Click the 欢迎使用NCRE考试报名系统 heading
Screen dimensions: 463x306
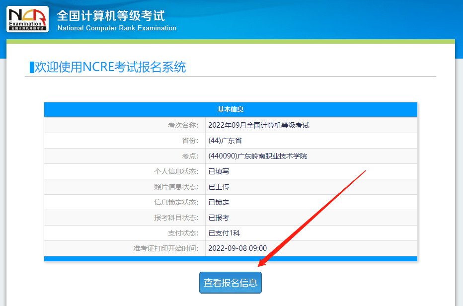pos(108,67)
